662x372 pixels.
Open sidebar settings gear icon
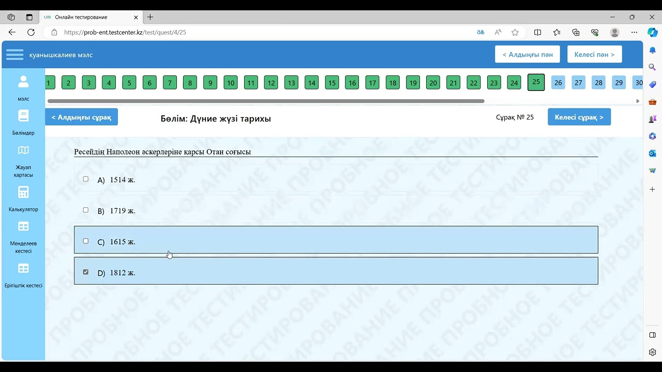(652, 352)
